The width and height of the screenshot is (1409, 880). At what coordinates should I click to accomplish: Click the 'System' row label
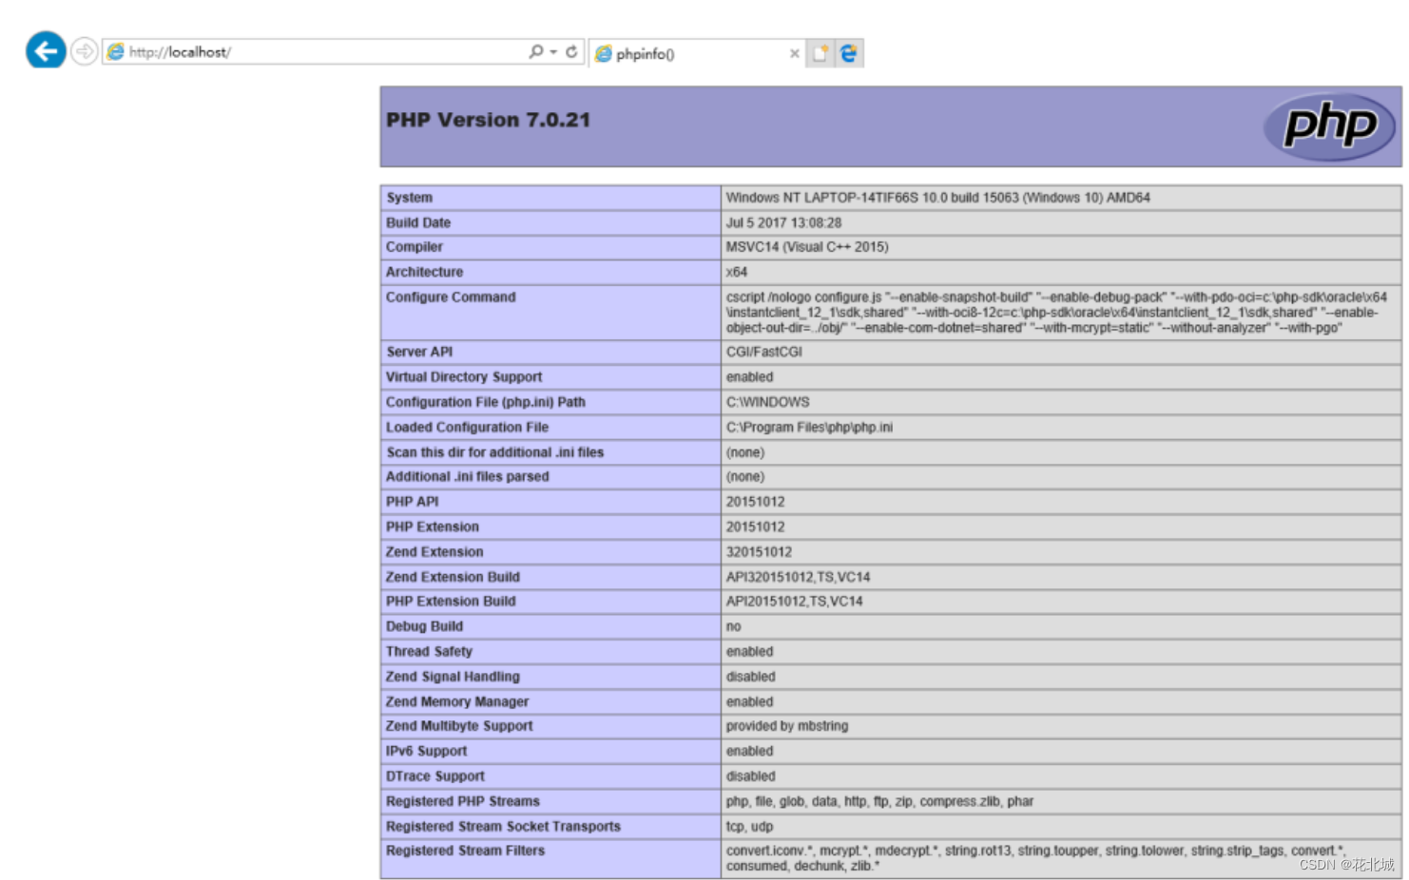click(x=409, y=198)
